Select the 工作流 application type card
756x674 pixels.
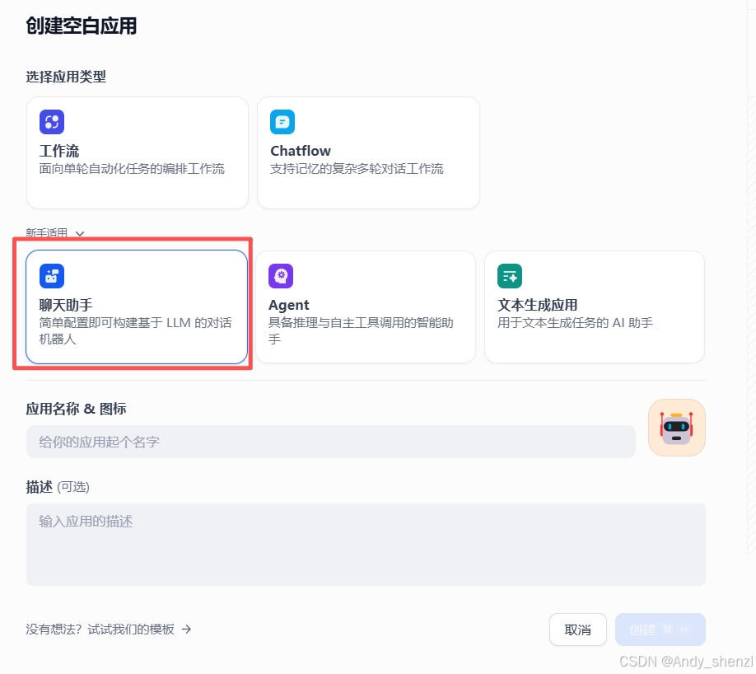point(137,153)
